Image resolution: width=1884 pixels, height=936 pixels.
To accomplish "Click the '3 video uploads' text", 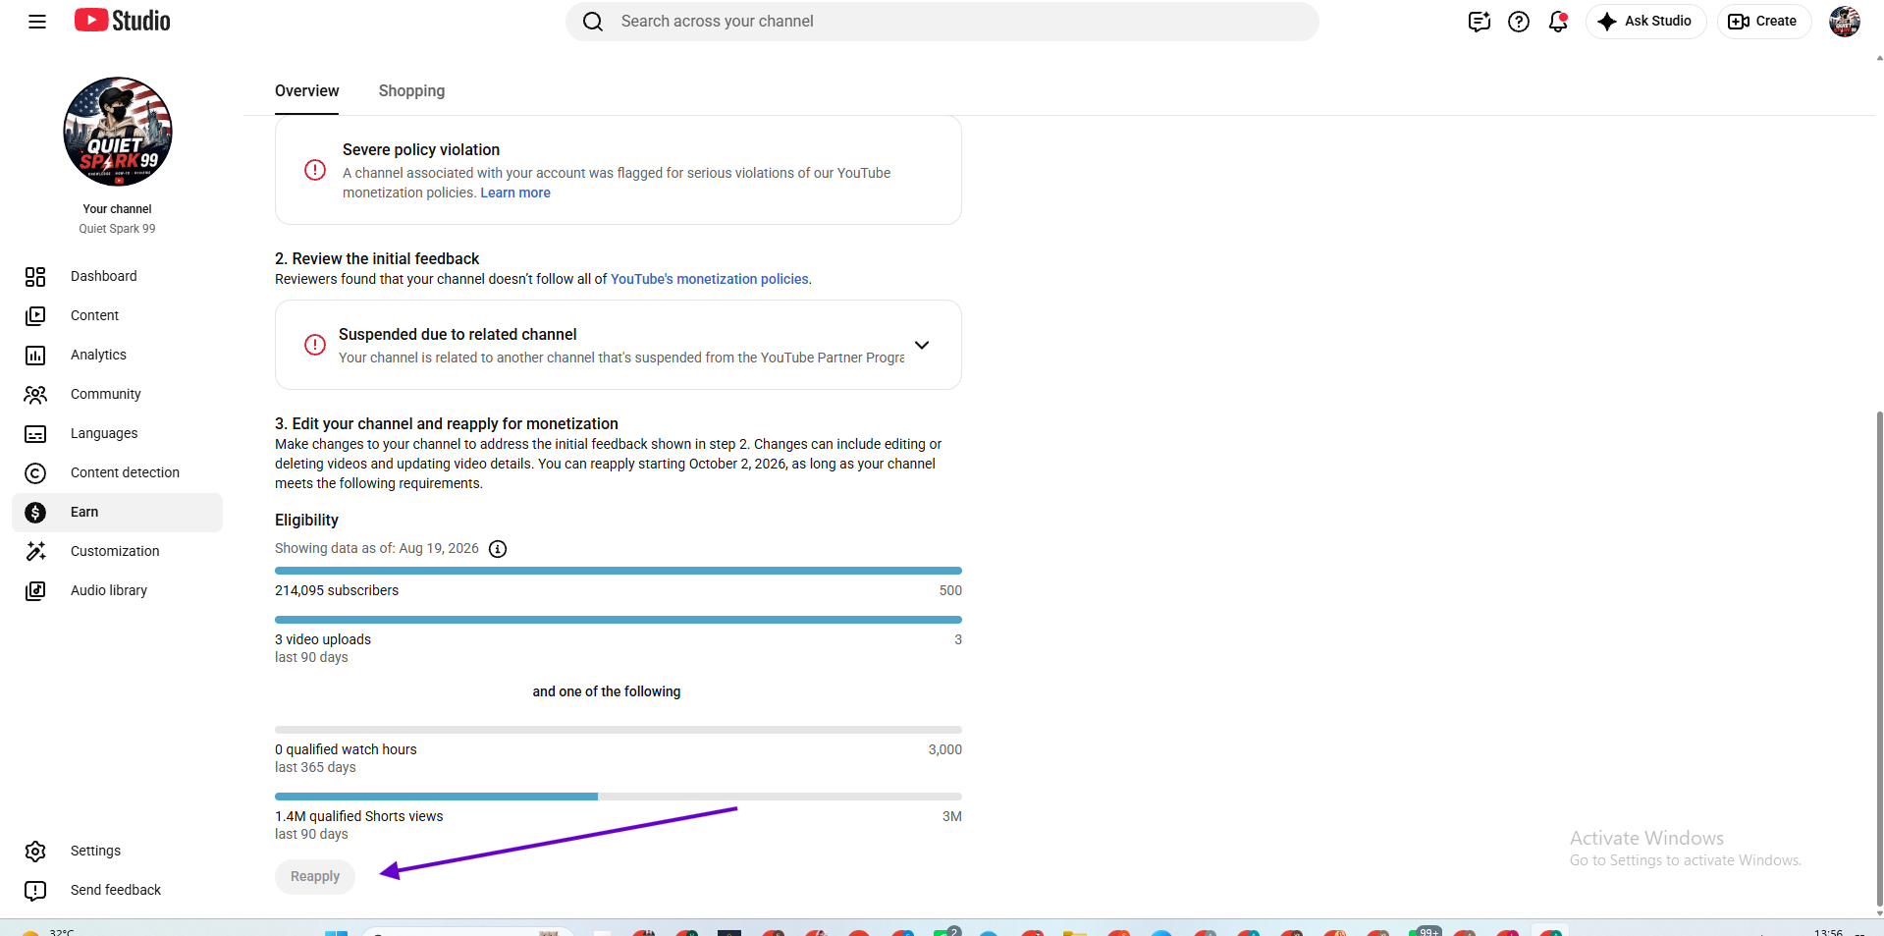I will (x=323, y=640).
